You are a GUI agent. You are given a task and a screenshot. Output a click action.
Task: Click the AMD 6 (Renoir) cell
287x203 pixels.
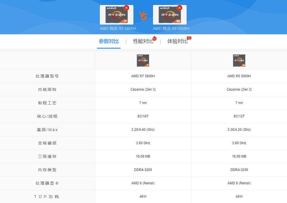coord(239,183)
